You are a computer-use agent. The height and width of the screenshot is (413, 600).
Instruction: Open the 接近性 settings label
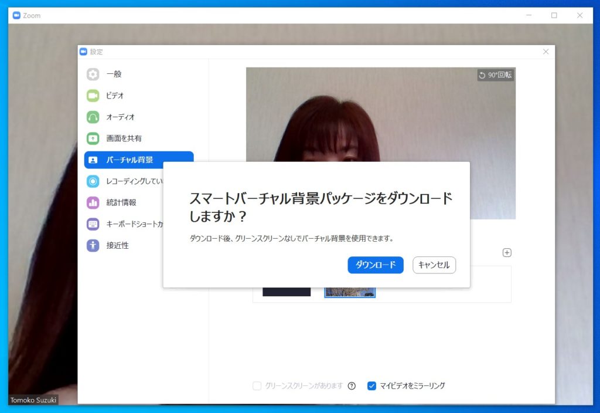click(x=117, y=246)
